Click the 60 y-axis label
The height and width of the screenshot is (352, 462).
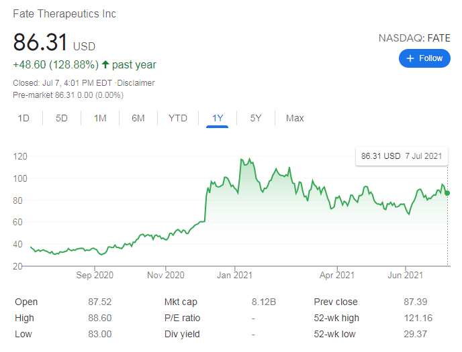click(x=17, y=223)
